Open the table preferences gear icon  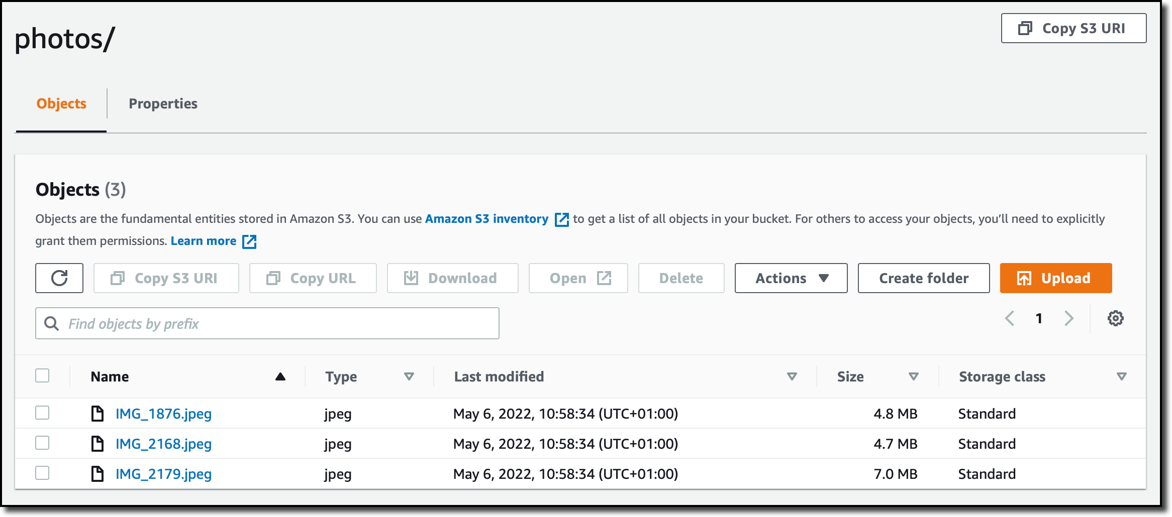click(1116, 318)
